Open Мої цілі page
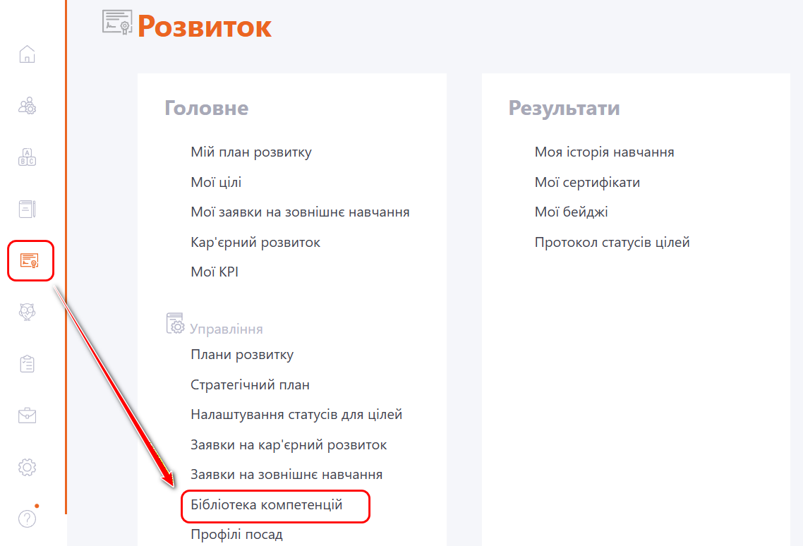Screen dimensions: 803x546 point(216,182)
